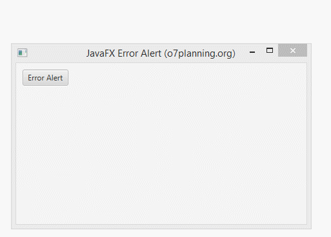Viewport: 331px width, 237px height.
Task: Minimize the JavaFX Error Alert window
Action: (x=252, y=52)
